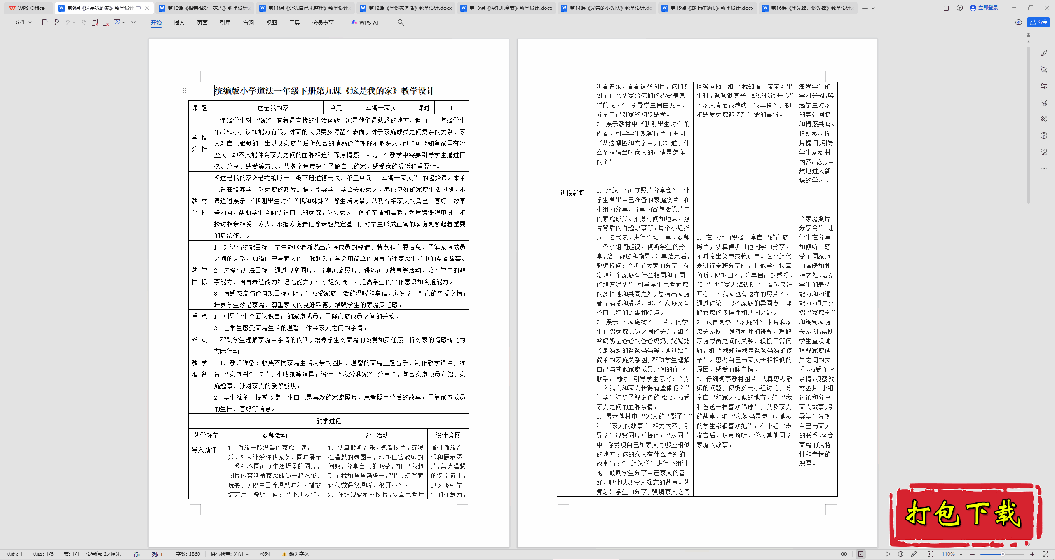This screenshot has height=560, width=1055.
Task: Open the 审阅 ribbon tab
Action: point(248,23)
